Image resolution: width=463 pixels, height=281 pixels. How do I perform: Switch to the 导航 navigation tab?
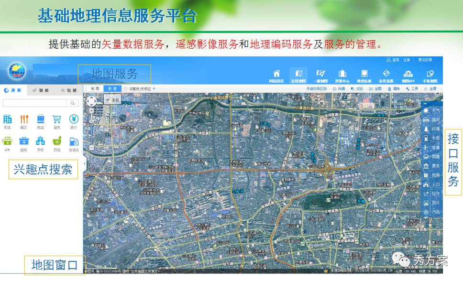point(40,90)
